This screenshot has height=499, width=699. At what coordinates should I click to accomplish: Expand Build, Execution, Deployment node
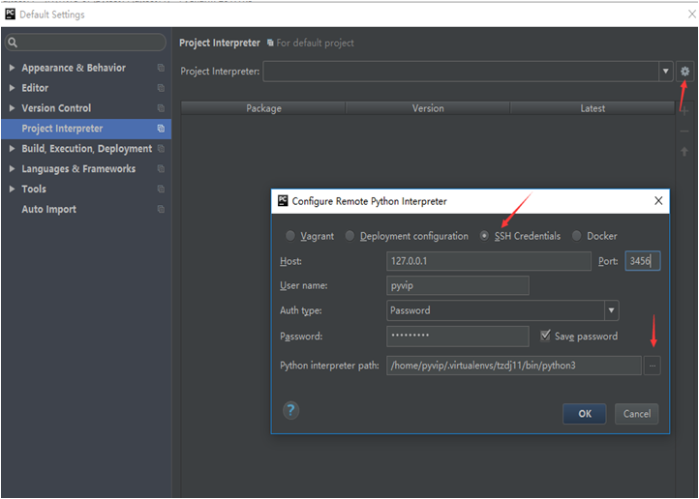click(12, 149)
